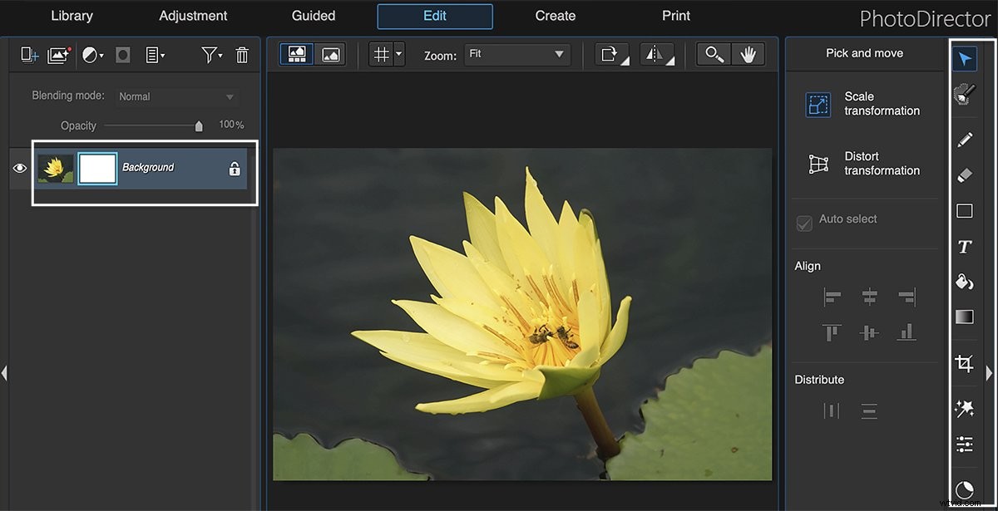The width and height of the screenshot is (998, 511).
Task: Choose the Crop tool
Action: tap(964, 363)
